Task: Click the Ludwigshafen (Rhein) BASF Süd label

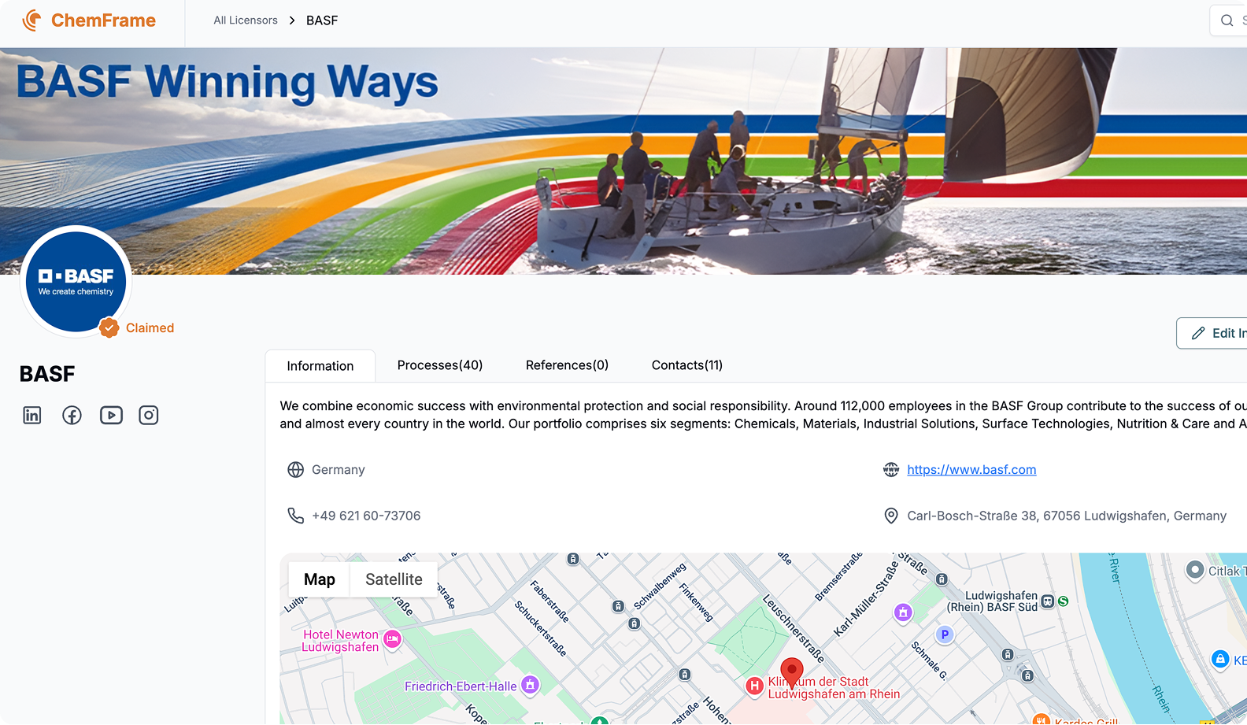Action: [x=992, y=601]
